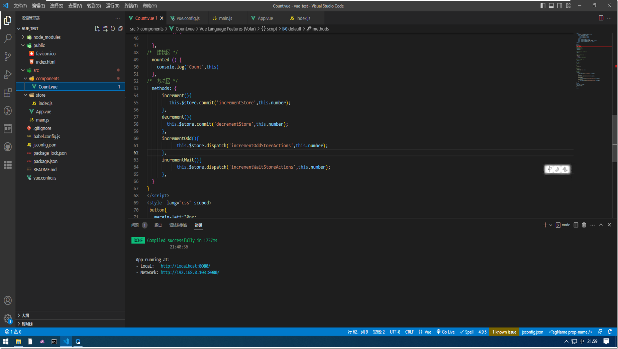Open the Extensions view
Screen dimensions: 618x349
pos(8,93)
